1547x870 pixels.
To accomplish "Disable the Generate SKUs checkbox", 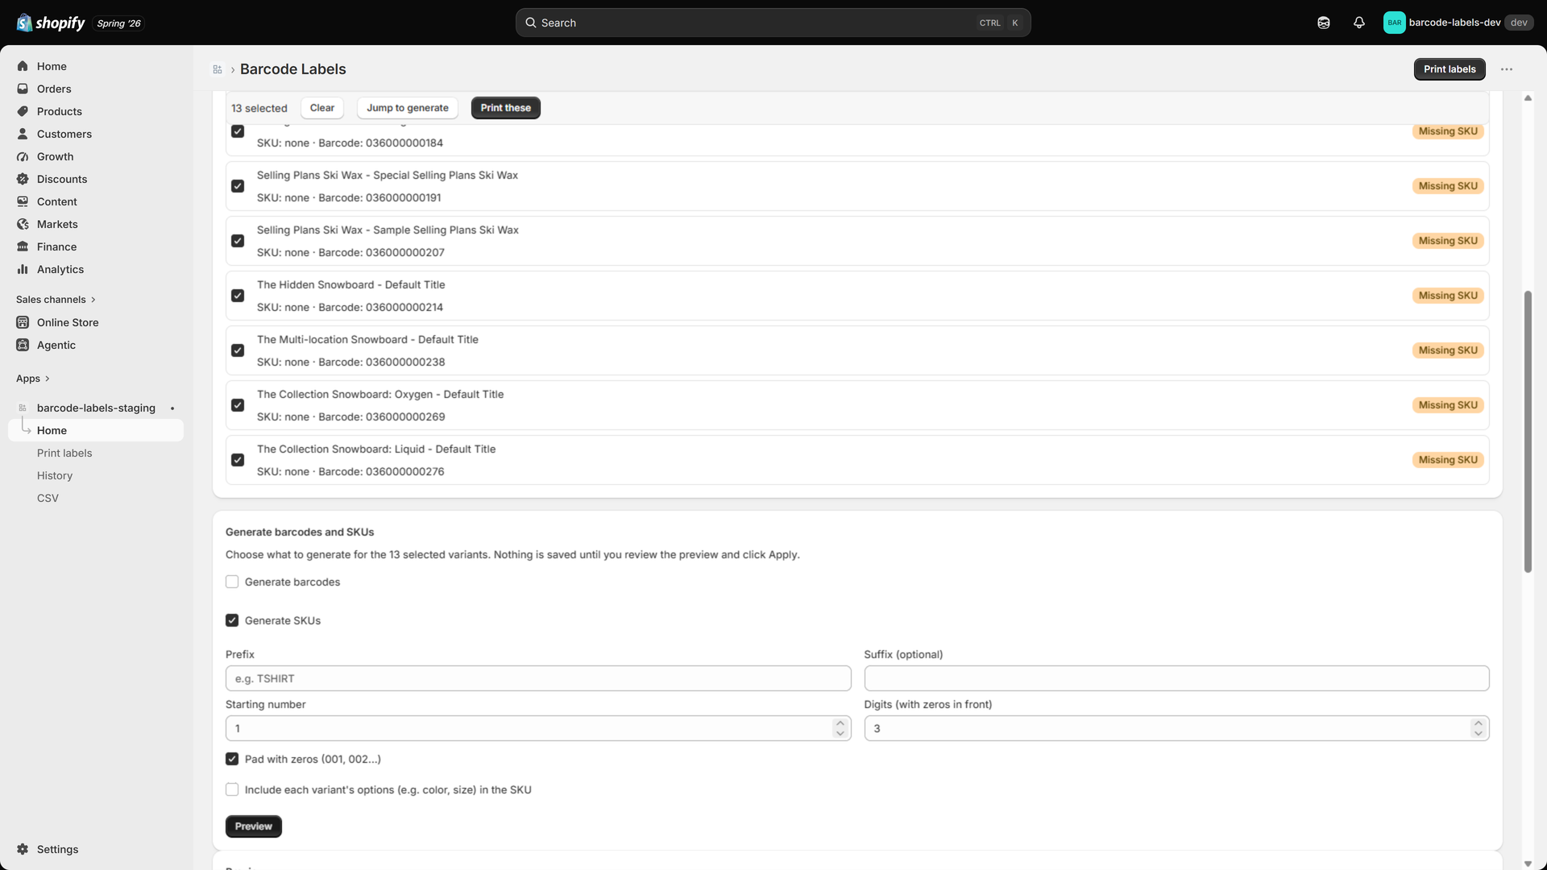I will click(232, 620).
